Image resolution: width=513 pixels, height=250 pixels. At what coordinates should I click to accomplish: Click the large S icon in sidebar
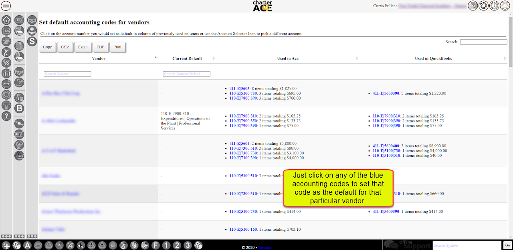(32, 41)
